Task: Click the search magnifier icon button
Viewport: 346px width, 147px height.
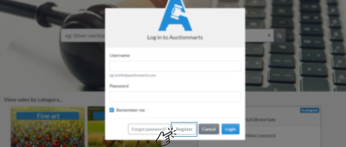Action: click(279, 36)
